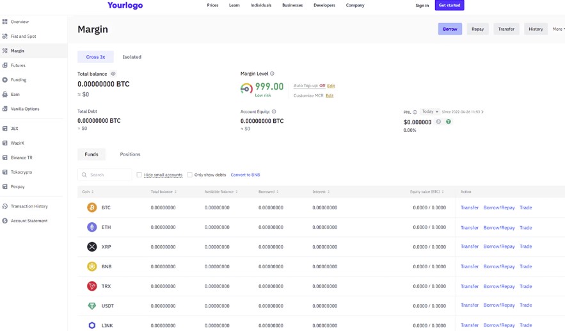
Task: Click the BNB coin icon
Action: click(92, 266)
